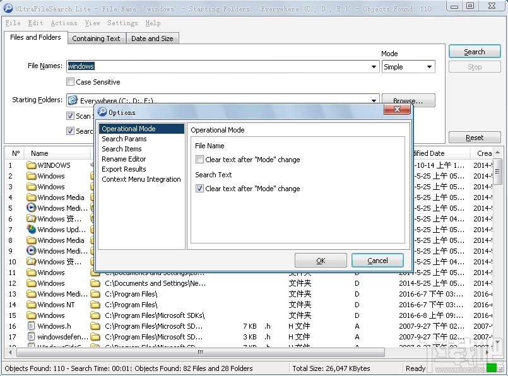This screenshot has height=376, width=508.
Task: Click the path folder icon in row 13
Action: [x=95, y=294]
